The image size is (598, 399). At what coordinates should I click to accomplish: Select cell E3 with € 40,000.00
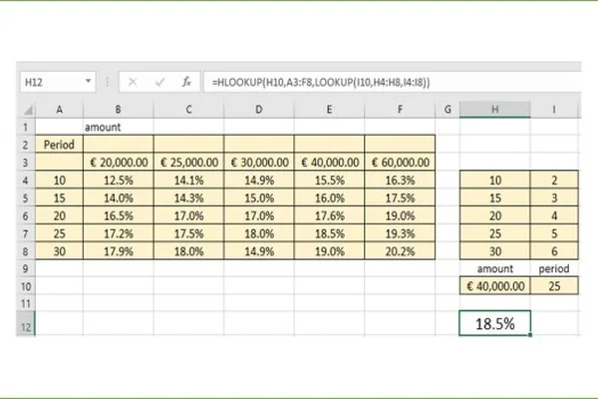click(329, 163)
